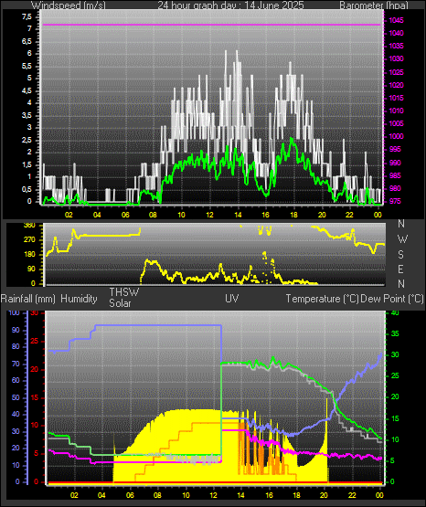This screenshot has width=426, height=507.
Task: Click the 975 barometer axis value
Action: tap(395, 202)
